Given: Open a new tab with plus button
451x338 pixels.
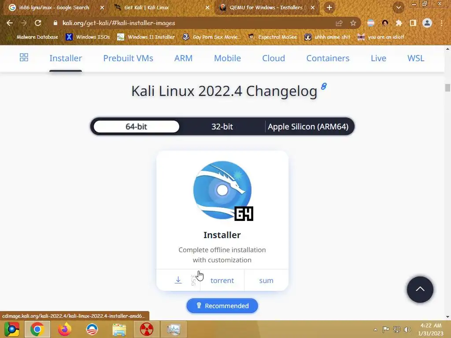Looking at the screenshot, I should [329, 7].
